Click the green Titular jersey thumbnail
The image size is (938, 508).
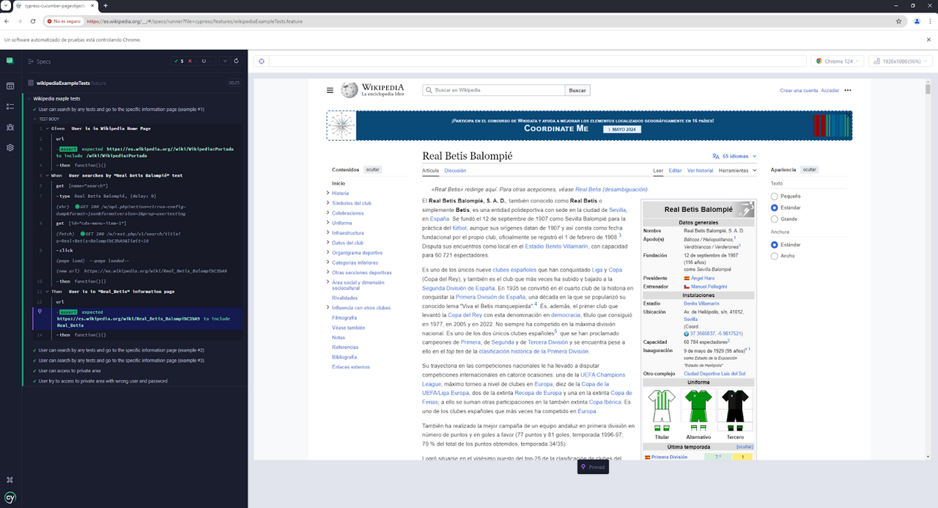(662, 408)
